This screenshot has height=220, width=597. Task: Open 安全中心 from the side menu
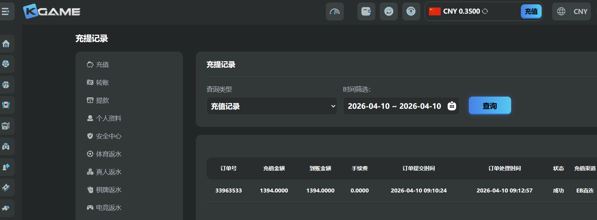[108, 136]
